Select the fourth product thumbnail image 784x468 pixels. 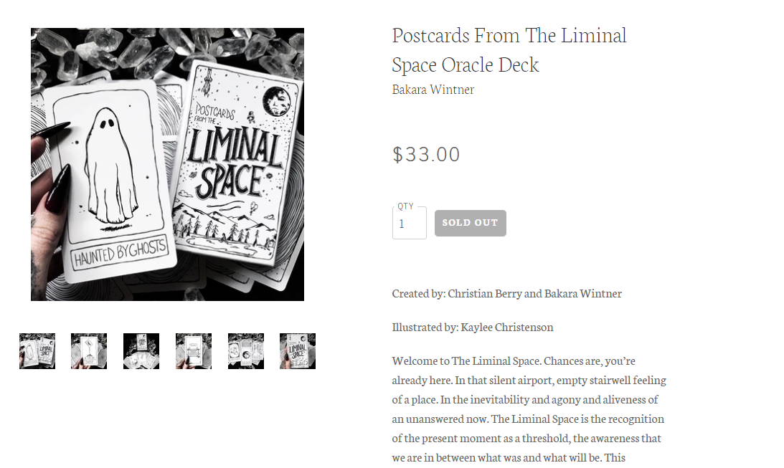[x=194, y=351]
